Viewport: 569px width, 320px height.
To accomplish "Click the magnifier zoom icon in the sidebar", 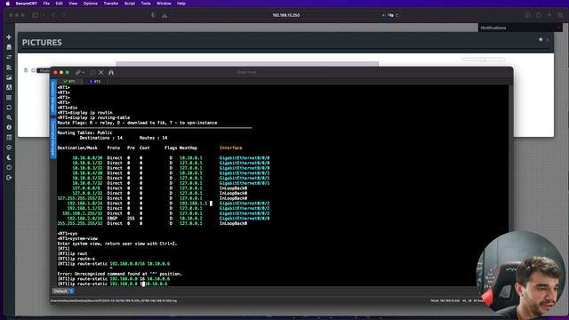I will click(x=9, y=117).
